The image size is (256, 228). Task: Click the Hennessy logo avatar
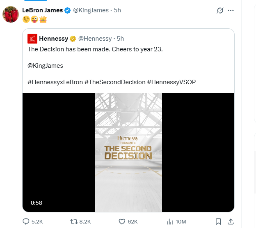tap(32, 39)
